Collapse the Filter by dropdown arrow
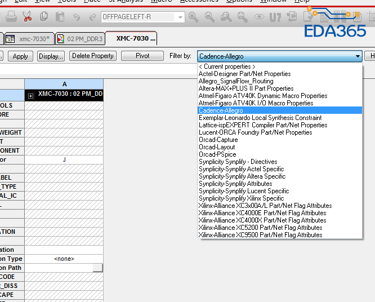Viewport: 375px width, 302px height. point(358,56)
